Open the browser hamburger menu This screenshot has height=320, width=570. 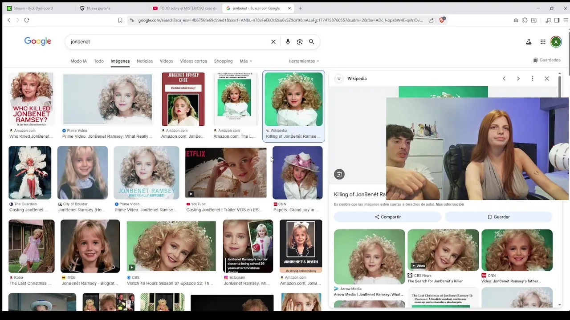[566, 20]
